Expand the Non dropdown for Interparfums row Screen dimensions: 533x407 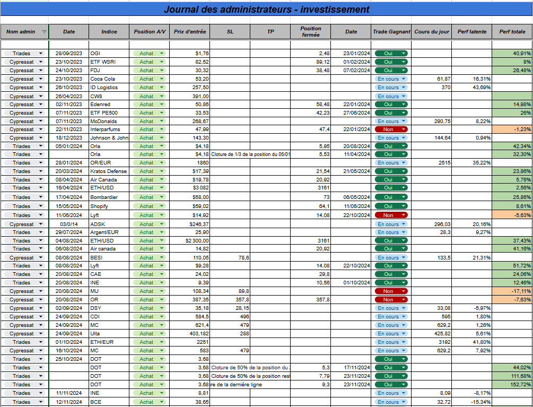click(x=404, y=129)
